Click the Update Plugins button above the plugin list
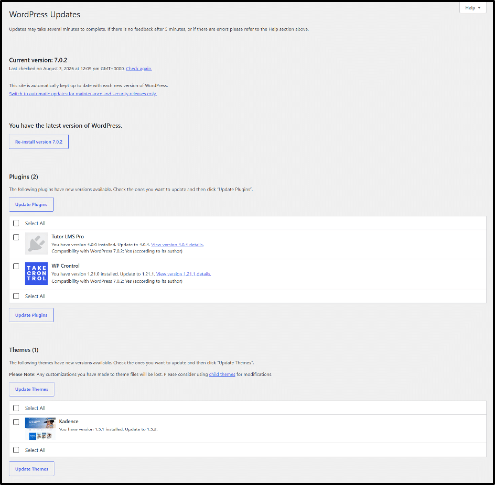Image resolution: width=495 pixels, height=485 pixels. point(31,204)
